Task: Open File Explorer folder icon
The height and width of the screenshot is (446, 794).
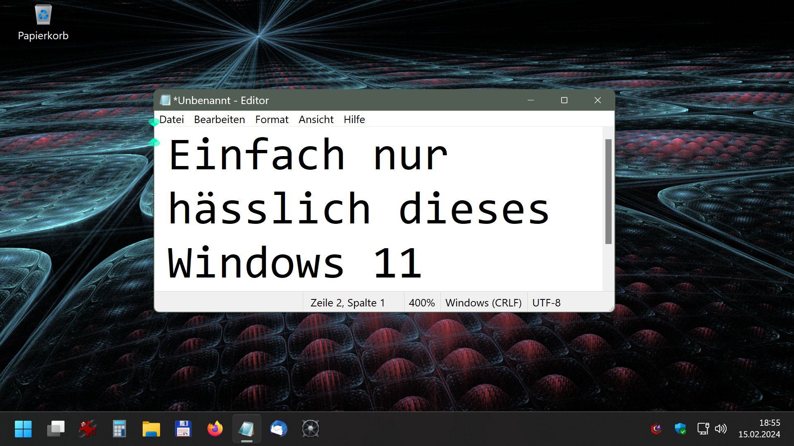Action: pos(151,429)
